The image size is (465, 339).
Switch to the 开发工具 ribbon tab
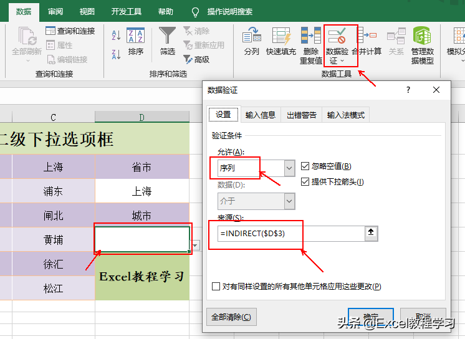[x=127, y=12]
